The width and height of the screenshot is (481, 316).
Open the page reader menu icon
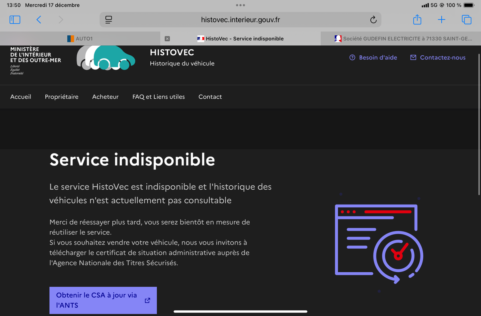point(109,20)
